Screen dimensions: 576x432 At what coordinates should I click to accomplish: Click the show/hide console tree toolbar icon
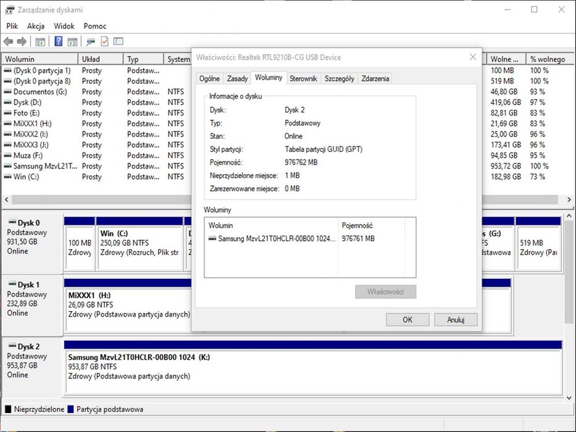(40, 42)
